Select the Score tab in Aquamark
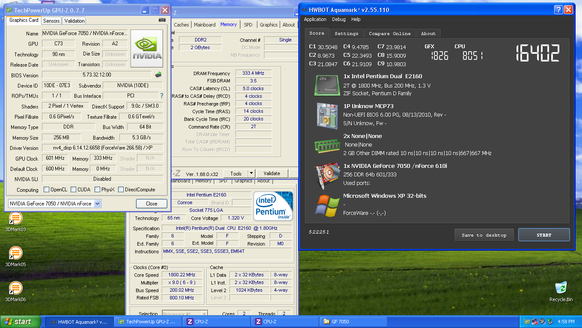The image size is (582, 328). pyautogui.click(x=317, y=33)
